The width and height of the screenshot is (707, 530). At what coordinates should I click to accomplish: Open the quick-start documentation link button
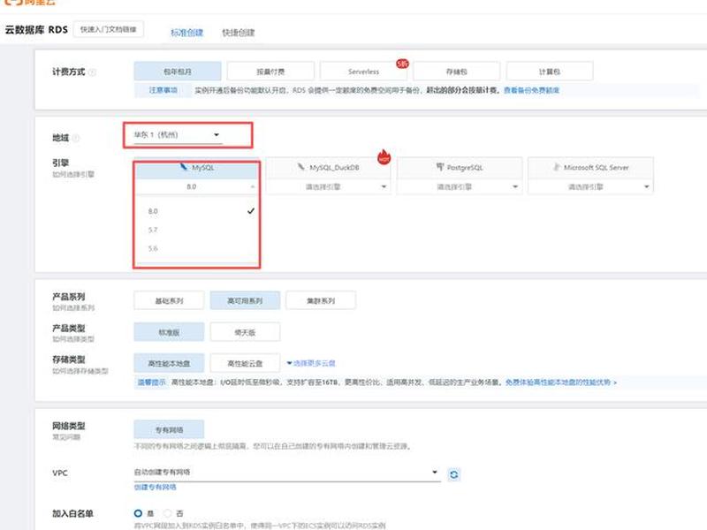point(108,29)
